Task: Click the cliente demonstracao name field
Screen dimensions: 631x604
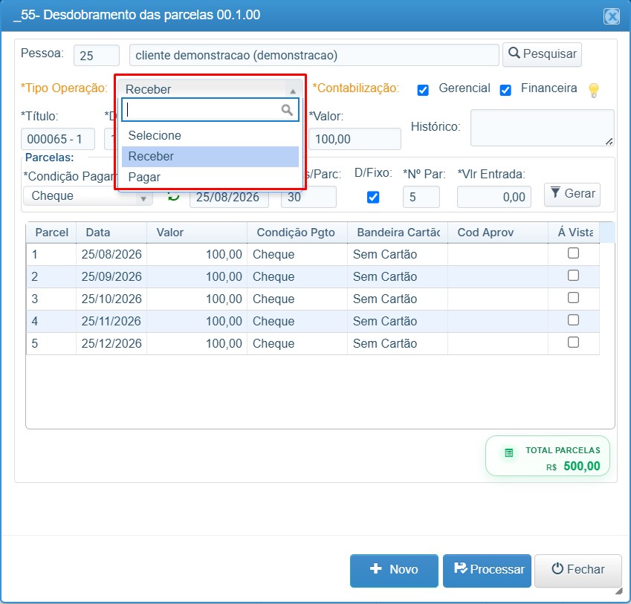Action: [314, 56]
